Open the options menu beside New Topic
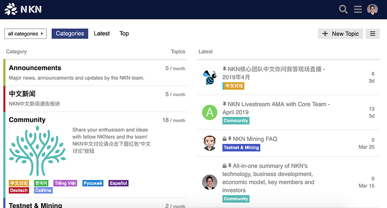Viewport: 387px width, 208px height. 372,34
